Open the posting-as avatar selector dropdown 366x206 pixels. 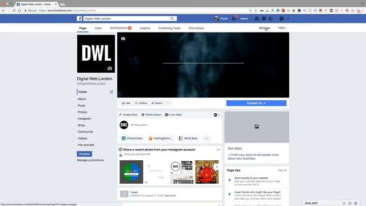tap(217, 114)
